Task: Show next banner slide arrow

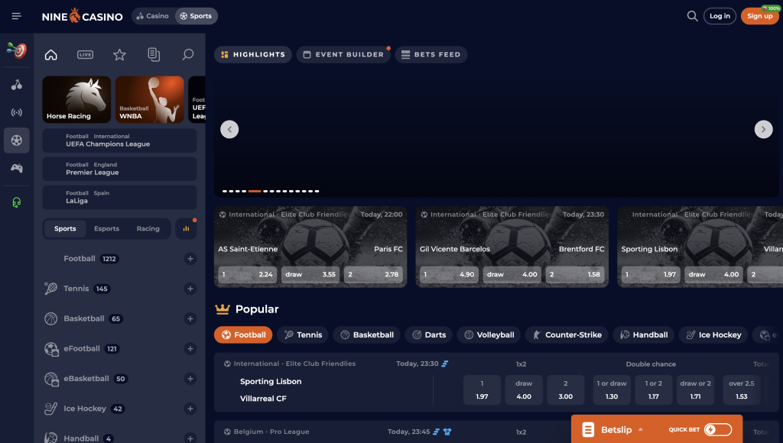Action: 763,129
